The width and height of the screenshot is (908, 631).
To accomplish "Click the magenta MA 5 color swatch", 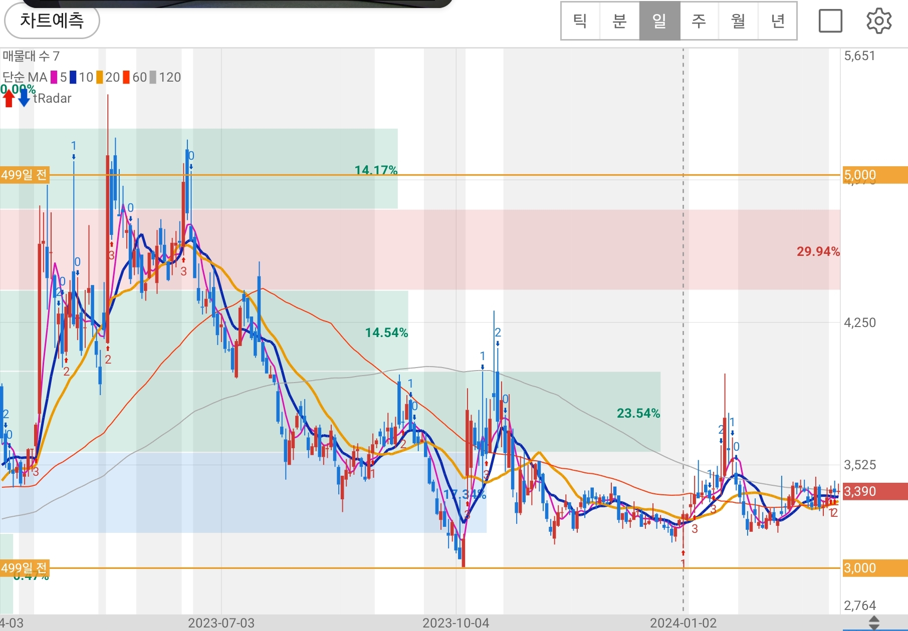I will 54,77.
